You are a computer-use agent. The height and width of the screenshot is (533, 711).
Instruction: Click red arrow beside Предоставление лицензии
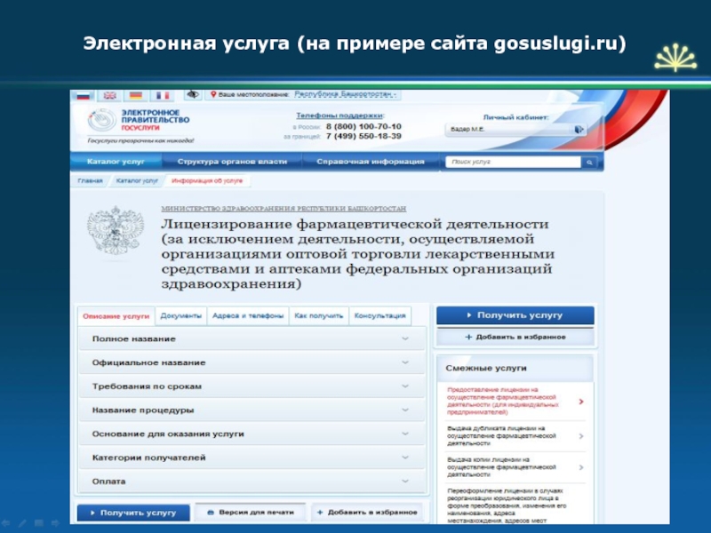point(581,402)
